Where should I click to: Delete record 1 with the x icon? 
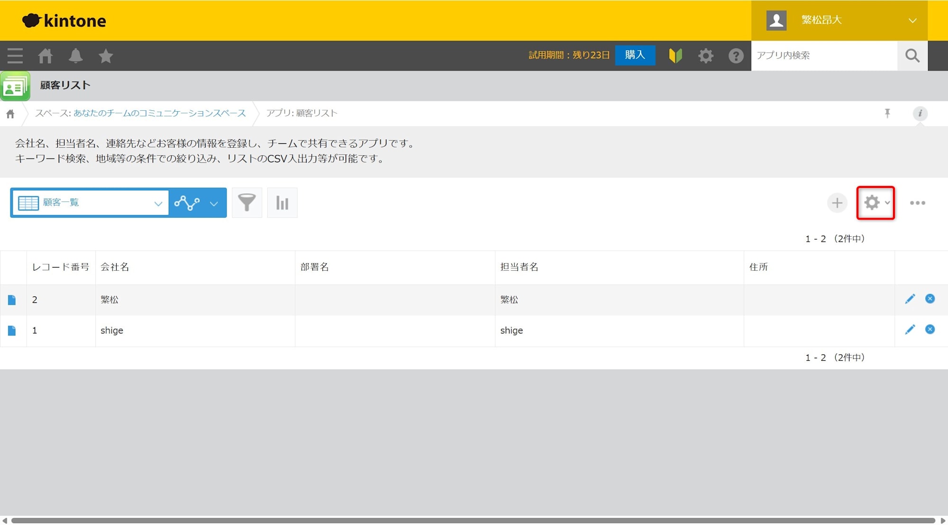930,329
